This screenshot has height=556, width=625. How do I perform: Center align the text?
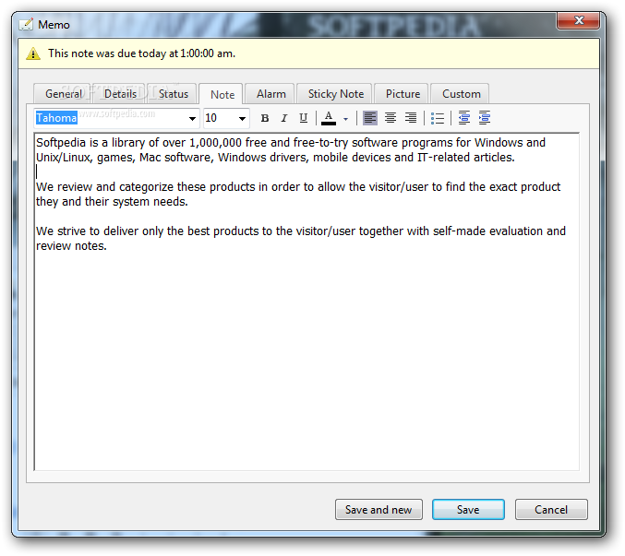391,118
